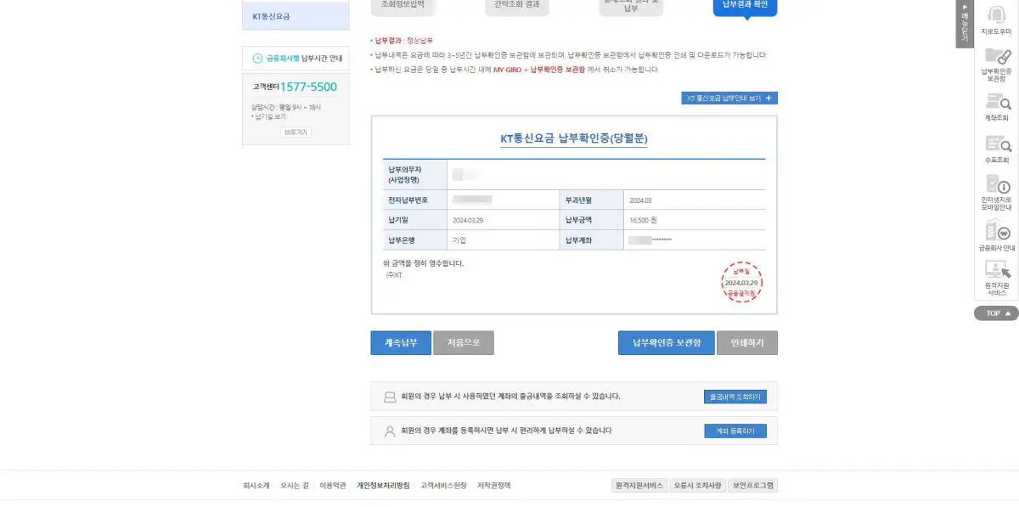The height and width of the screenshot is (507, 1019).
Task: Click the clock icon beside 금융회사별
Action: coord(257,59)
